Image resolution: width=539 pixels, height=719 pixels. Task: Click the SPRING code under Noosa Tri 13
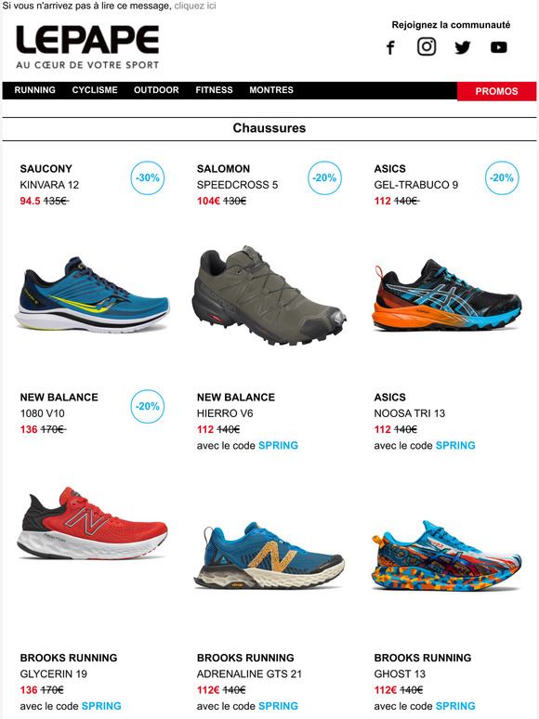tap(455, 445)
